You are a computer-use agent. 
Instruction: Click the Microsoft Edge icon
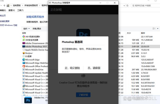pos(24,60)
